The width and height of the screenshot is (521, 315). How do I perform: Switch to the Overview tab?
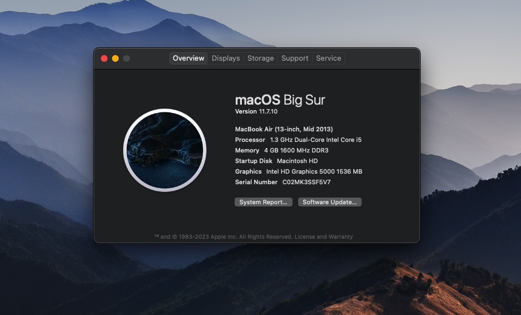point(188,58)
